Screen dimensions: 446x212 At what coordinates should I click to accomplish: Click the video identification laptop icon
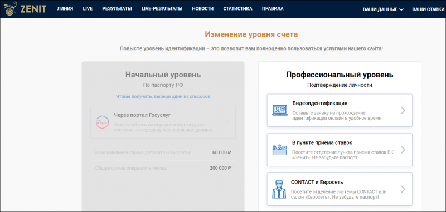(280, 110)
